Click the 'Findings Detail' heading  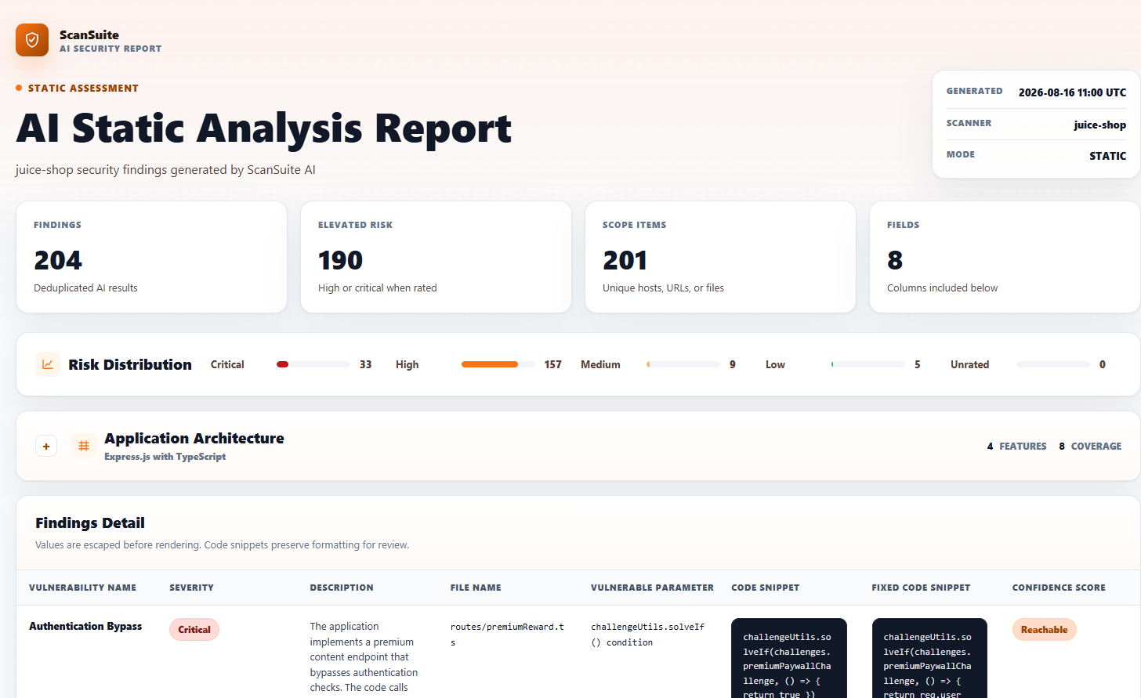click(x=90, y=523)
